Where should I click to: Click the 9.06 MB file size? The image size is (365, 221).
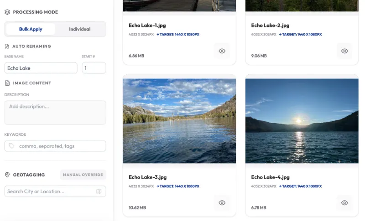point(259,56)
